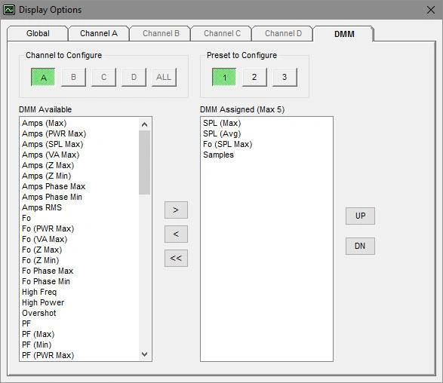Click the Display Options window icon
443x383 pixels.
[x=9, y=10]
